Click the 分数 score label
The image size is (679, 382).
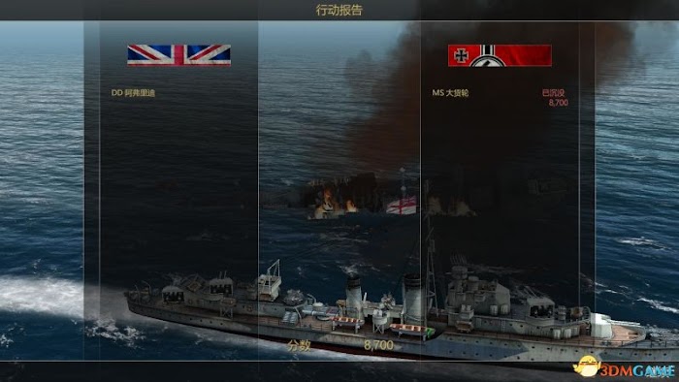click(299, 345)
